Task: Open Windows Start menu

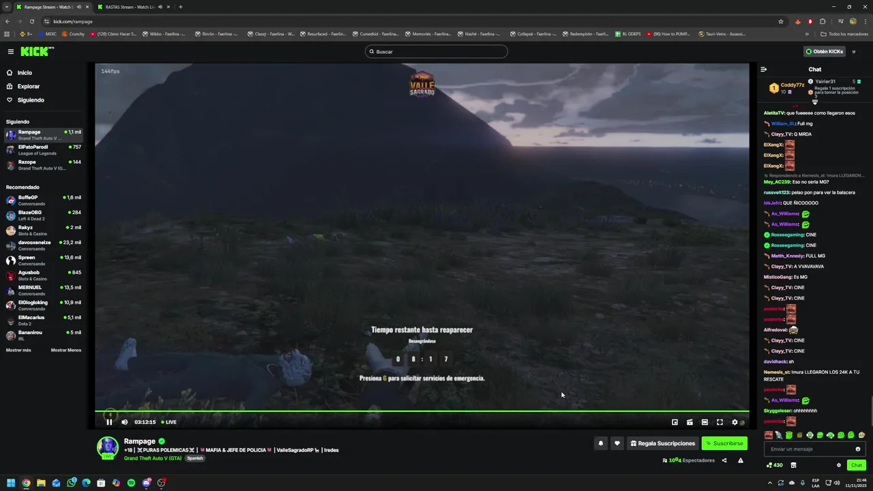Action: [x=11, y=483]
